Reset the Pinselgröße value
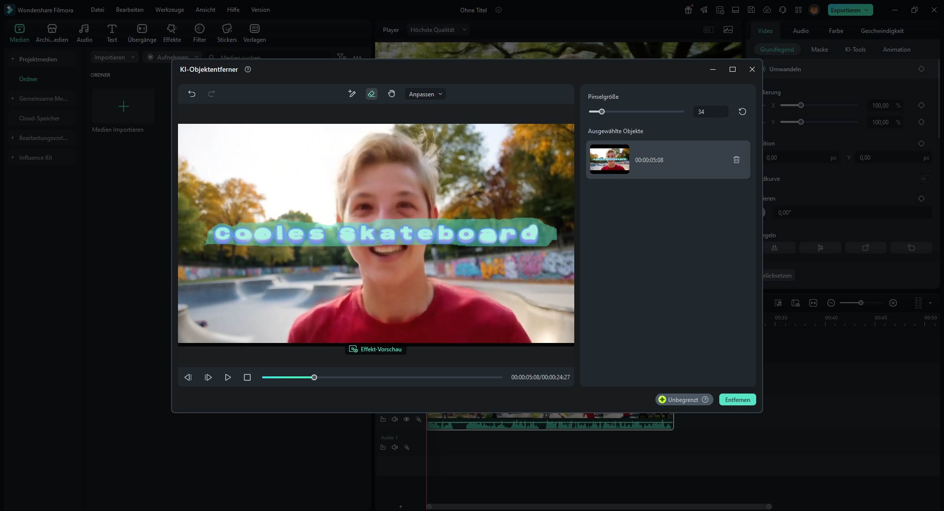This screenshot has width=944, height=511. click(742, 112)
